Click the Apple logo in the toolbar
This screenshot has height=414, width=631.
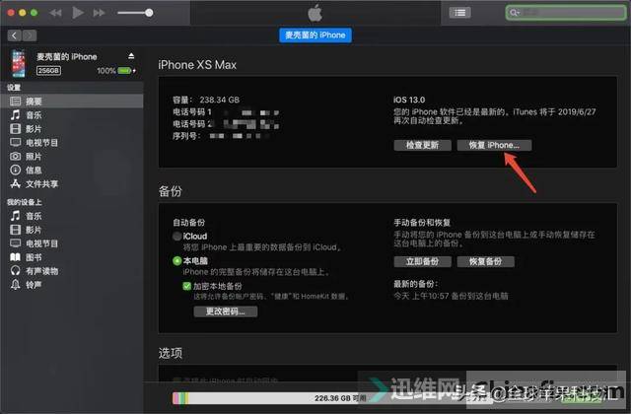(x=315, y=13)
